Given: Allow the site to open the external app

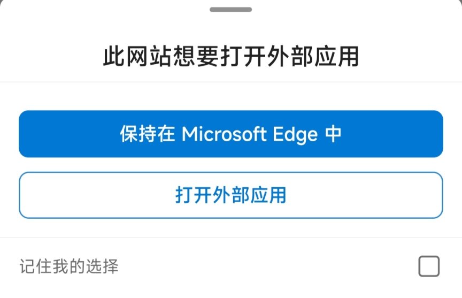Looking at the screenshot, I should coord(230,195).
